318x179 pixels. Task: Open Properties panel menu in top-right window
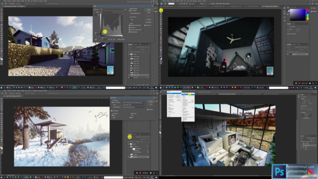[309, 24]
